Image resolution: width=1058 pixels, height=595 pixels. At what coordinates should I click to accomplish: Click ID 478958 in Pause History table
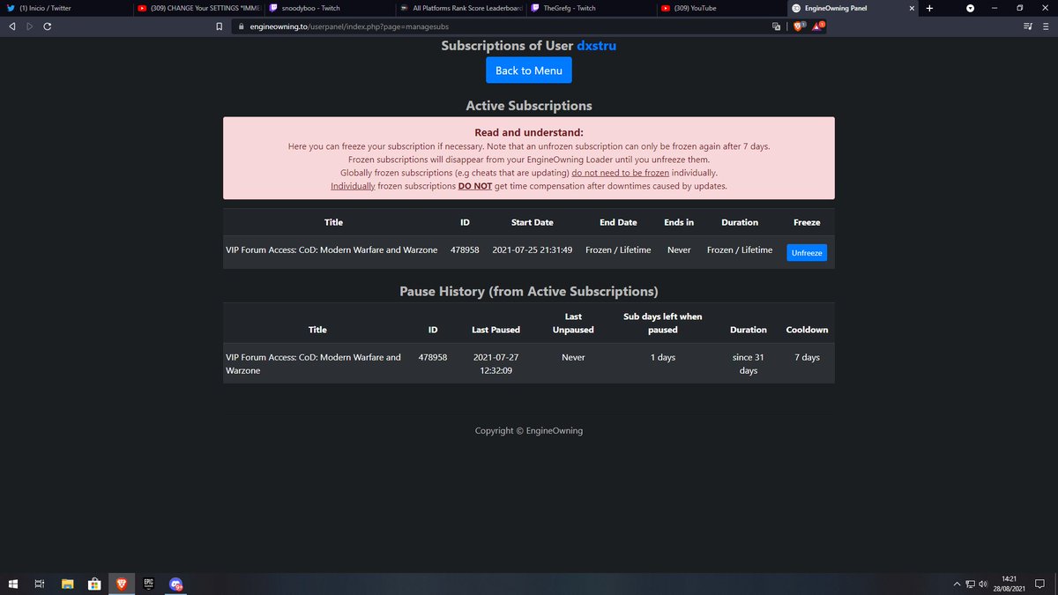[433, 358]
